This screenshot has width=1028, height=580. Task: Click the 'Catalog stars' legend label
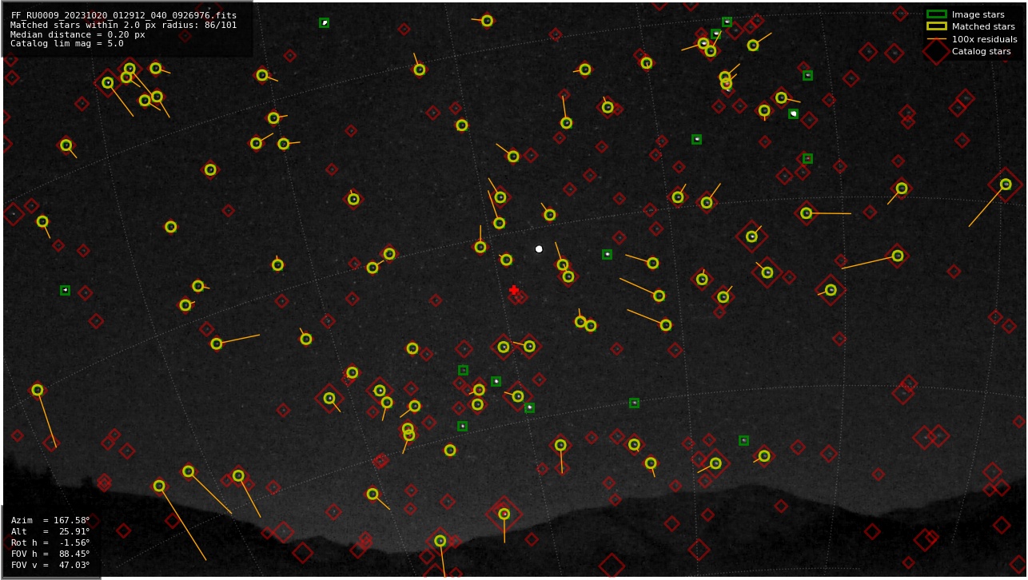tap(981, 52)
